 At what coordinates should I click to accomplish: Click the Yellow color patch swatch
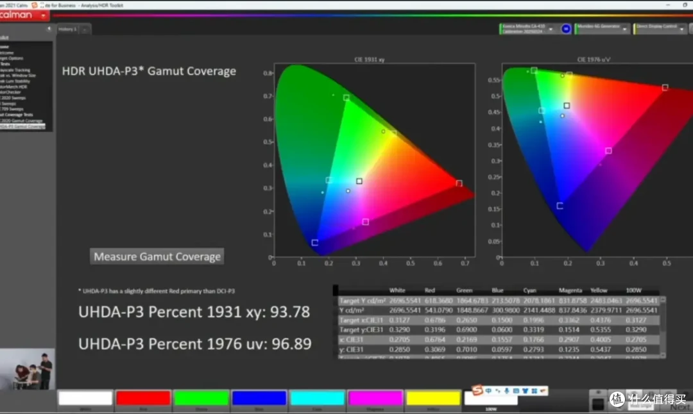(x=433, y=398)
